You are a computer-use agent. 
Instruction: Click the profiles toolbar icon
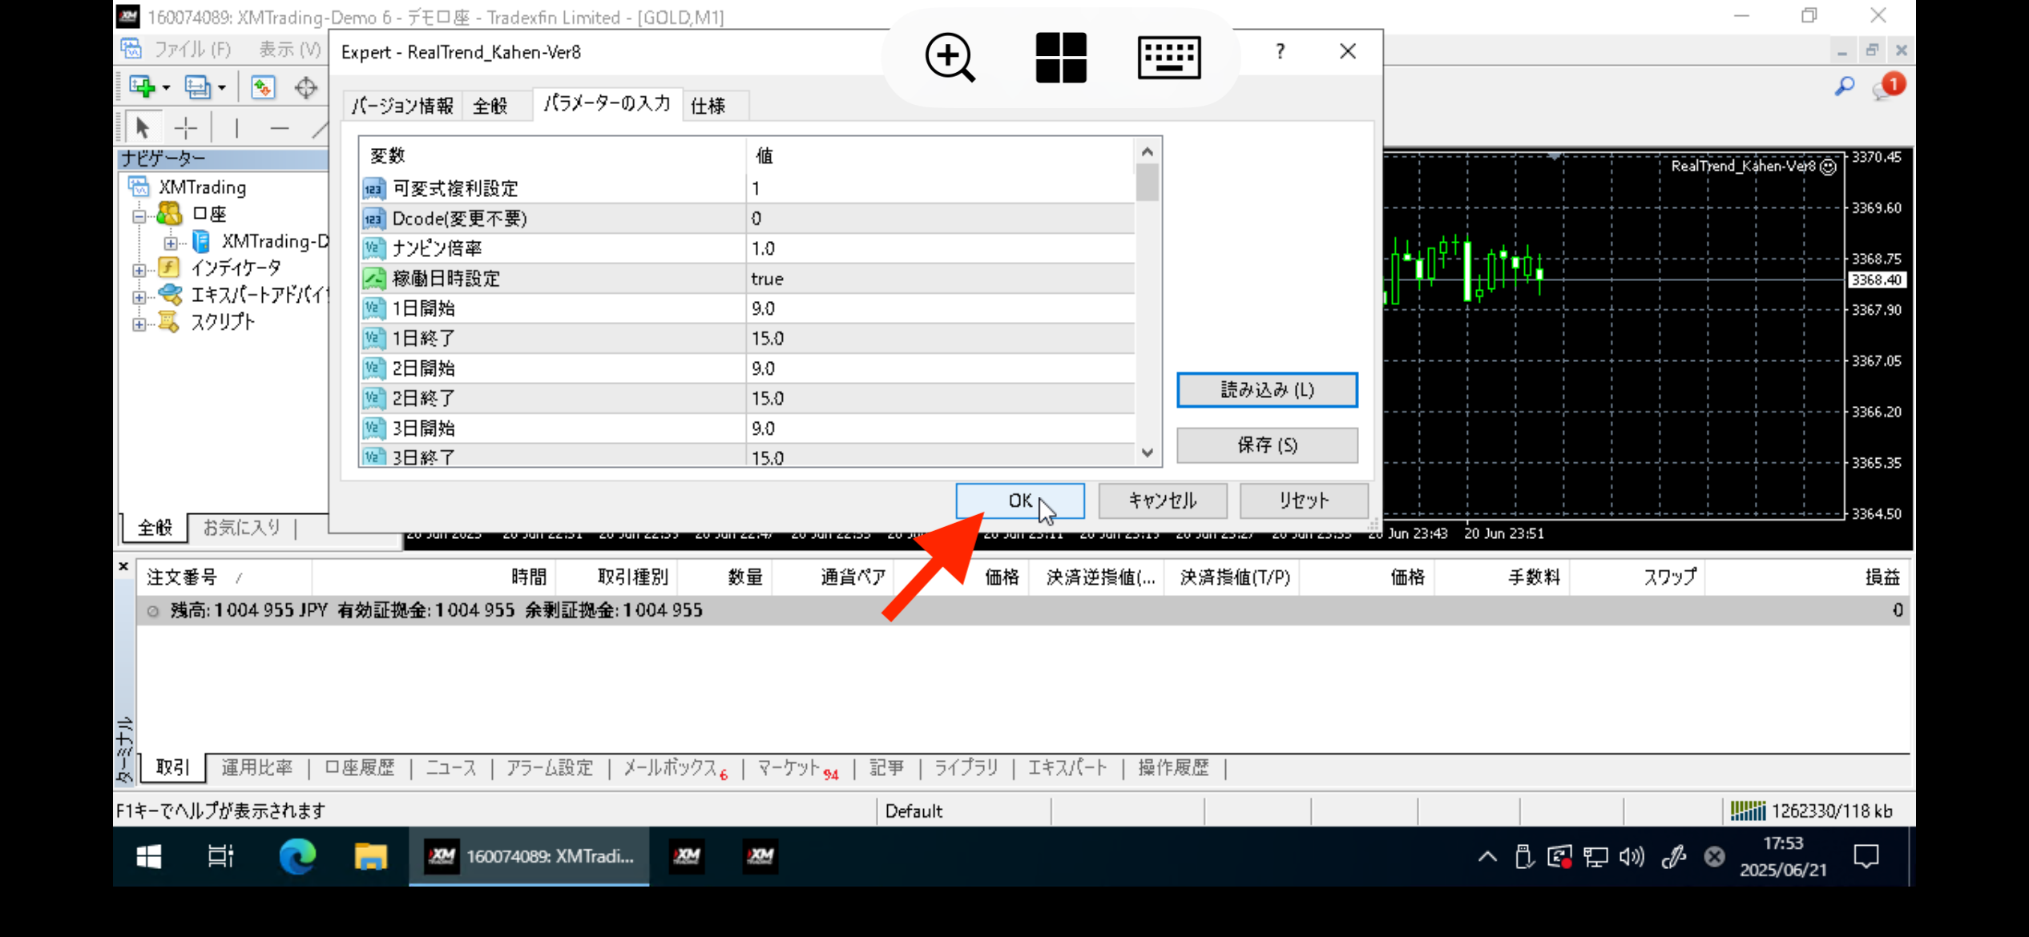click(197, 86)
